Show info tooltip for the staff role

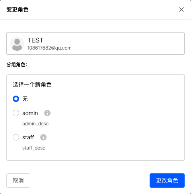tap(43, 137)
